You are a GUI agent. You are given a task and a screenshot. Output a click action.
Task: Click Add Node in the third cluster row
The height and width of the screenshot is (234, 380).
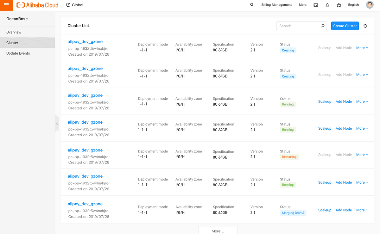[344, 102]
